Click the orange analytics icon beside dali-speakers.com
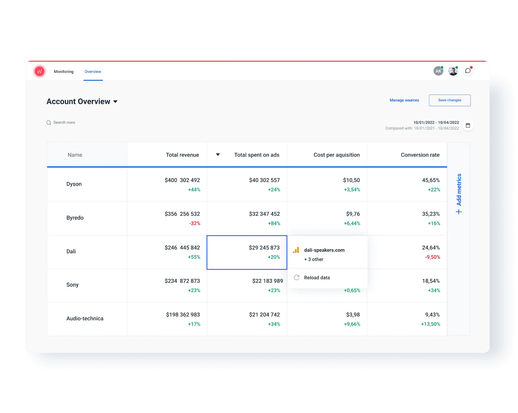 coord(296,250)
